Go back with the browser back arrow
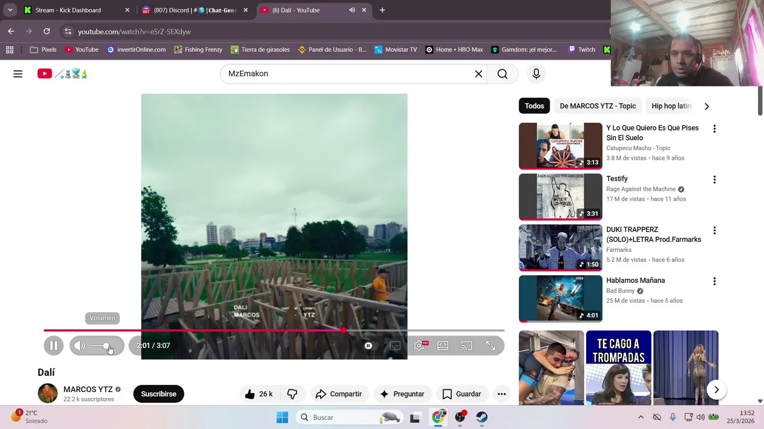This screenshot has width=764, height=429. (x=11, y=31)
